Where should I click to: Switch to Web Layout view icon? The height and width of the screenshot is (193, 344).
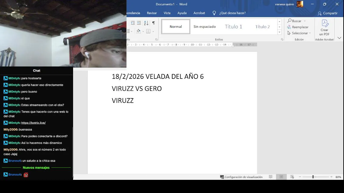292,177
